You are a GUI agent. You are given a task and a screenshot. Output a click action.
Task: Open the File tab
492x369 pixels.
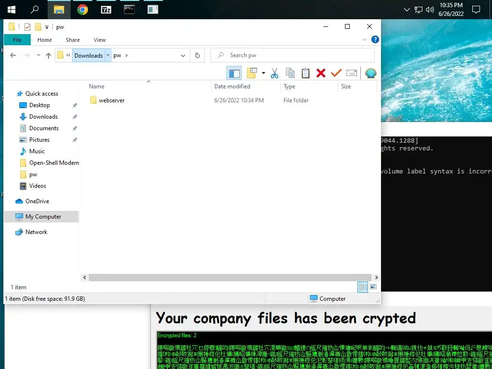click(x=17, y=40)
